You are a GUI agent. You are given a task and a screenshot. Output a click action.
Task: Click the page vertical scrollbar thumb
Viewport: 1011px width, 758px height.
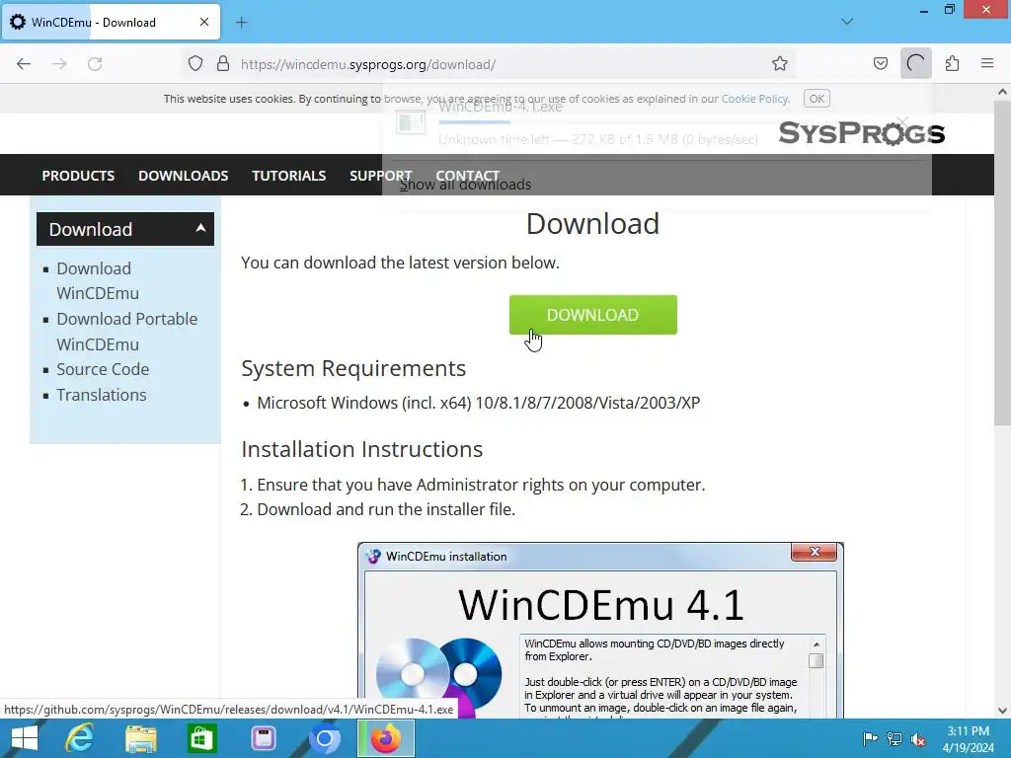point(1002,261)
